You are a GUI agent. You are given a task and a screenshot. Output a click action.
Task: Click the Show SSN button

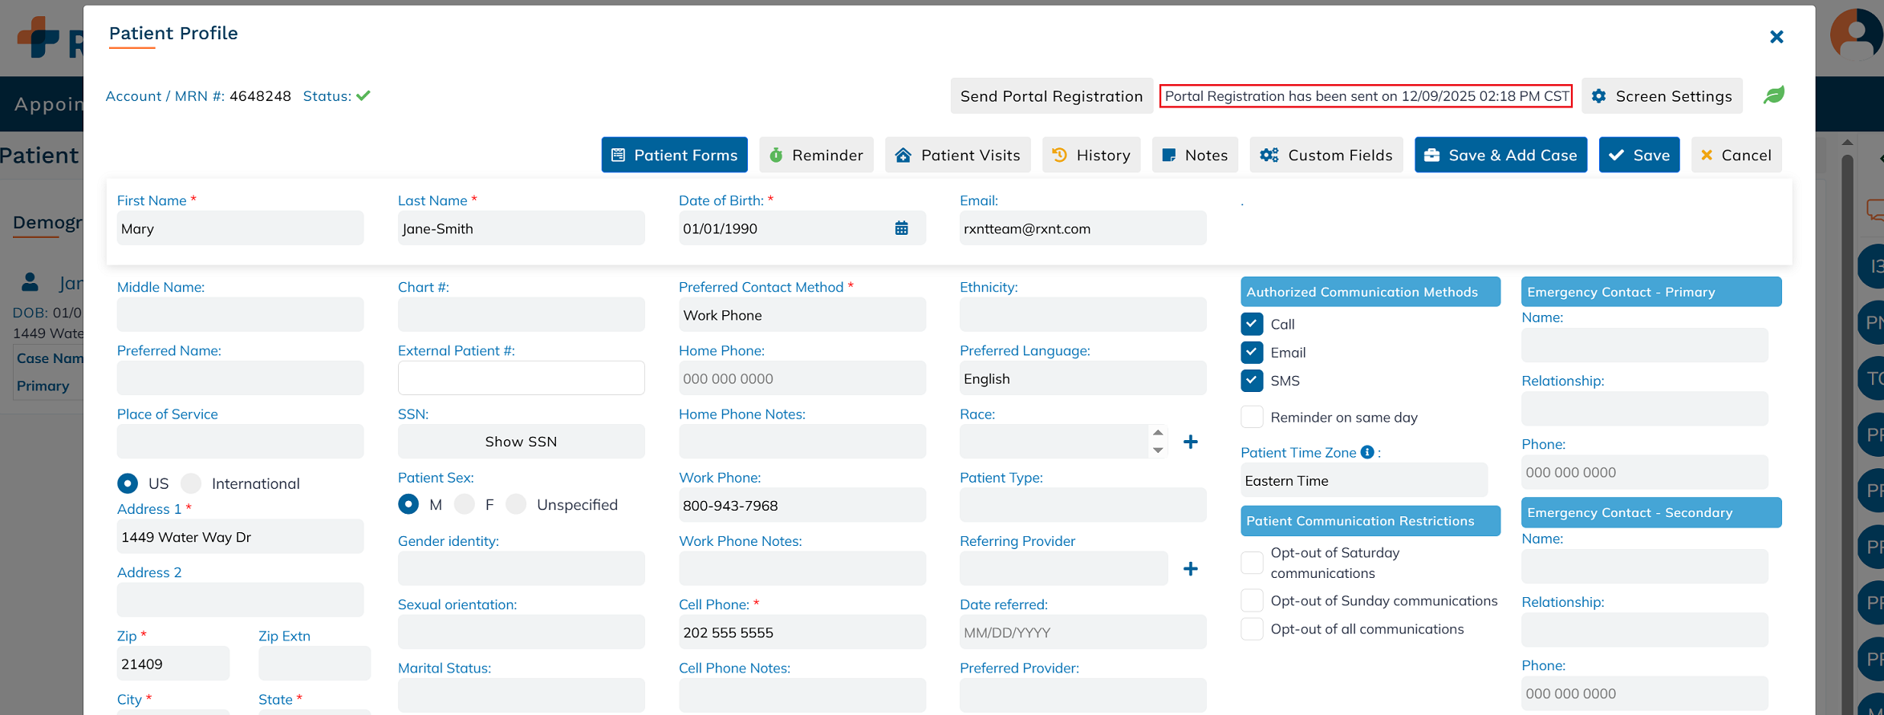click(x=521, y=442)
